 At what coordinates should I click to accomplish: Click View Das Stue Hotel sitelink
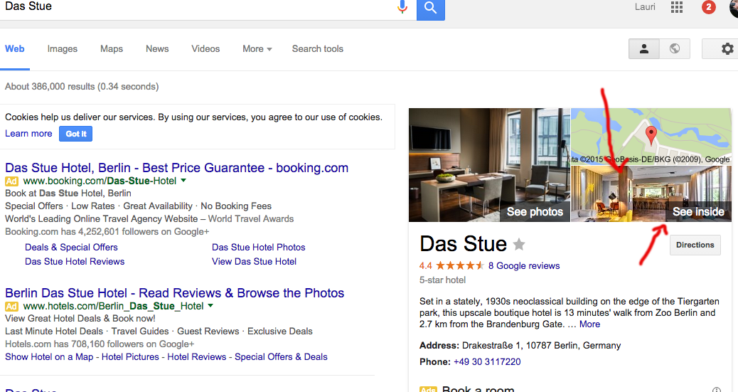[x=254, y=262]
